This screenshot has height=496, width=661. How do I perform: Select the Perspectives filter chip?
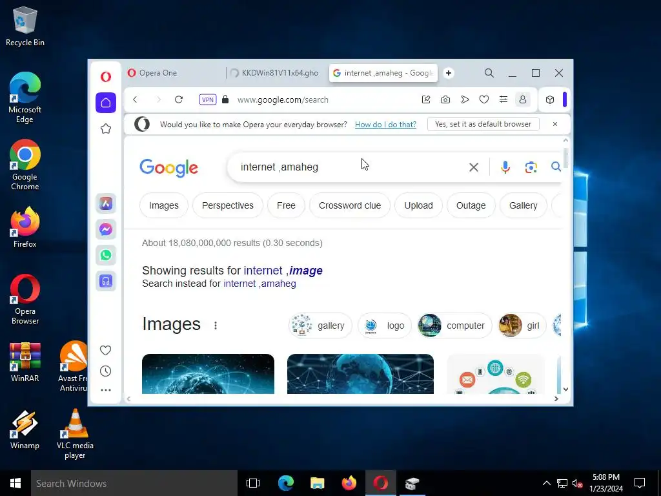click(x=228, y=205)
